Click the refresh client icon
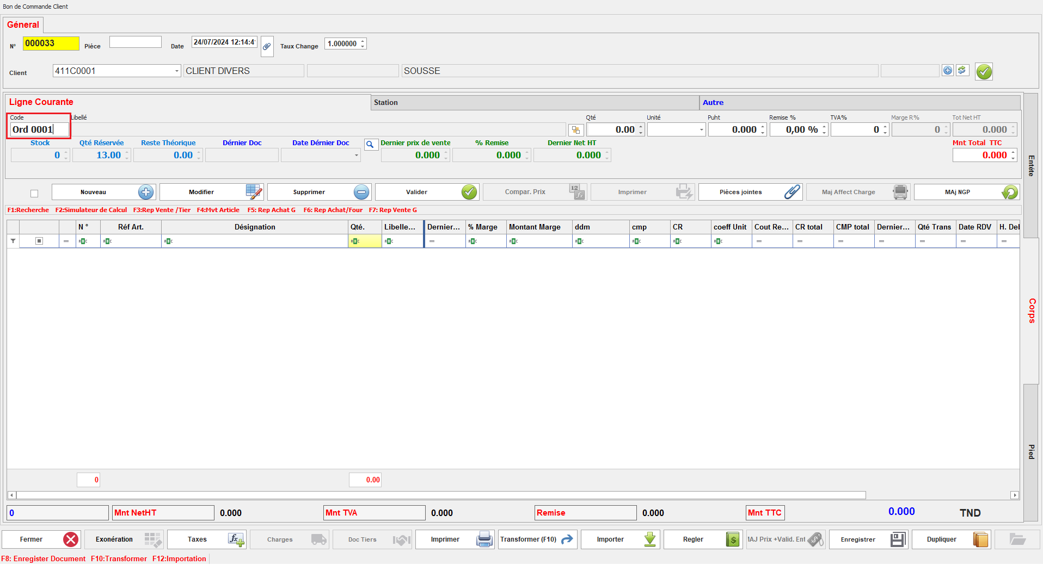 pos(962,71)
